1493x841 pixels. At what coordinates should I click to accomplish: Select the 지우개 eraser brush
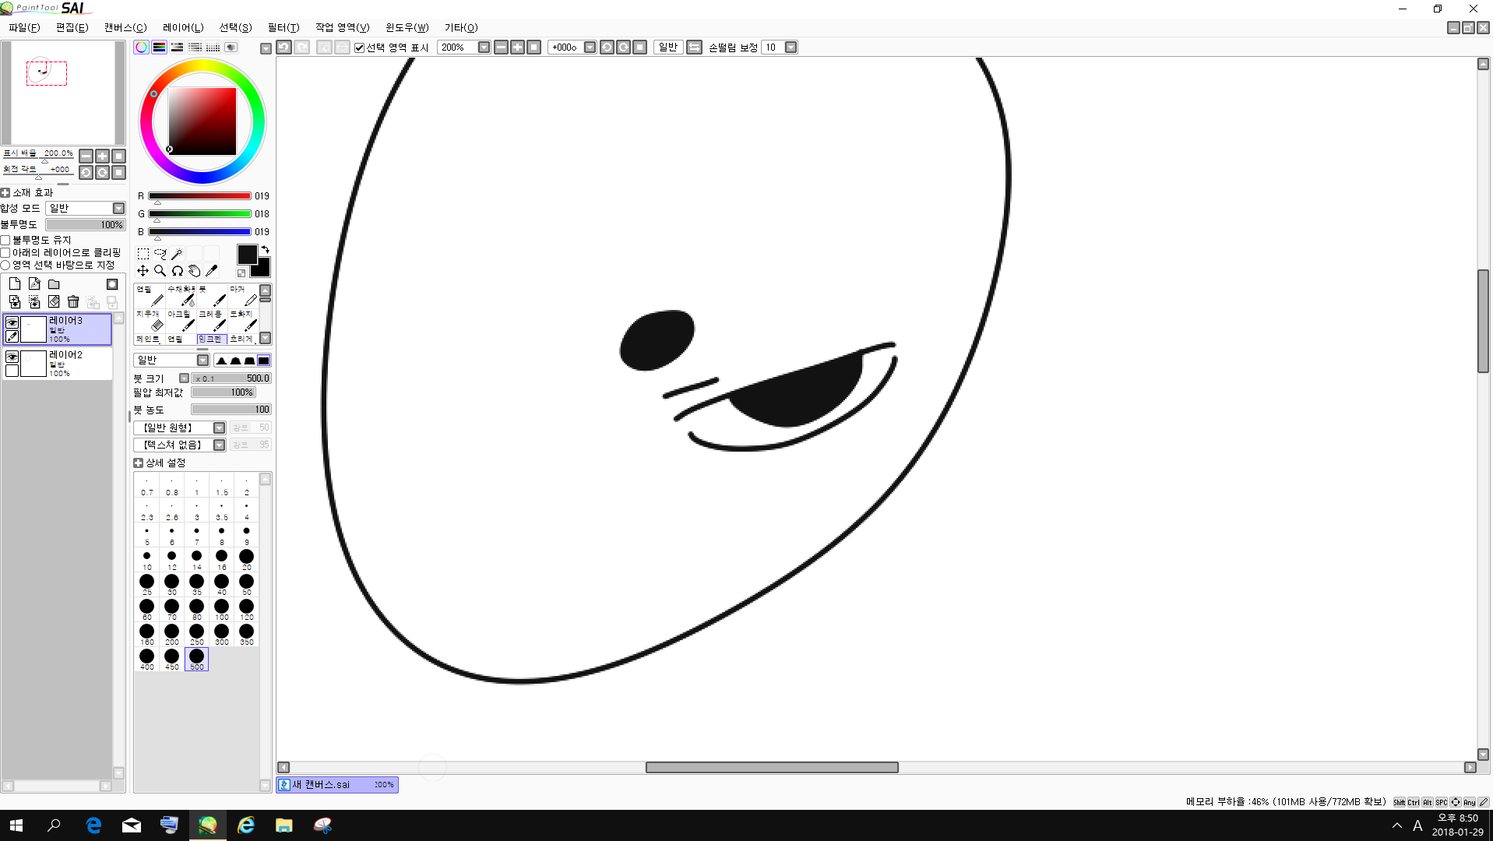click(x=150, y=320)
